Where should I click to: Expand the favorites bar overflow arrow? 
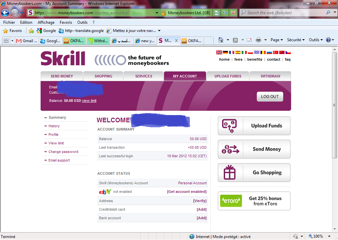pyautogui.click(x=159, y=31)
